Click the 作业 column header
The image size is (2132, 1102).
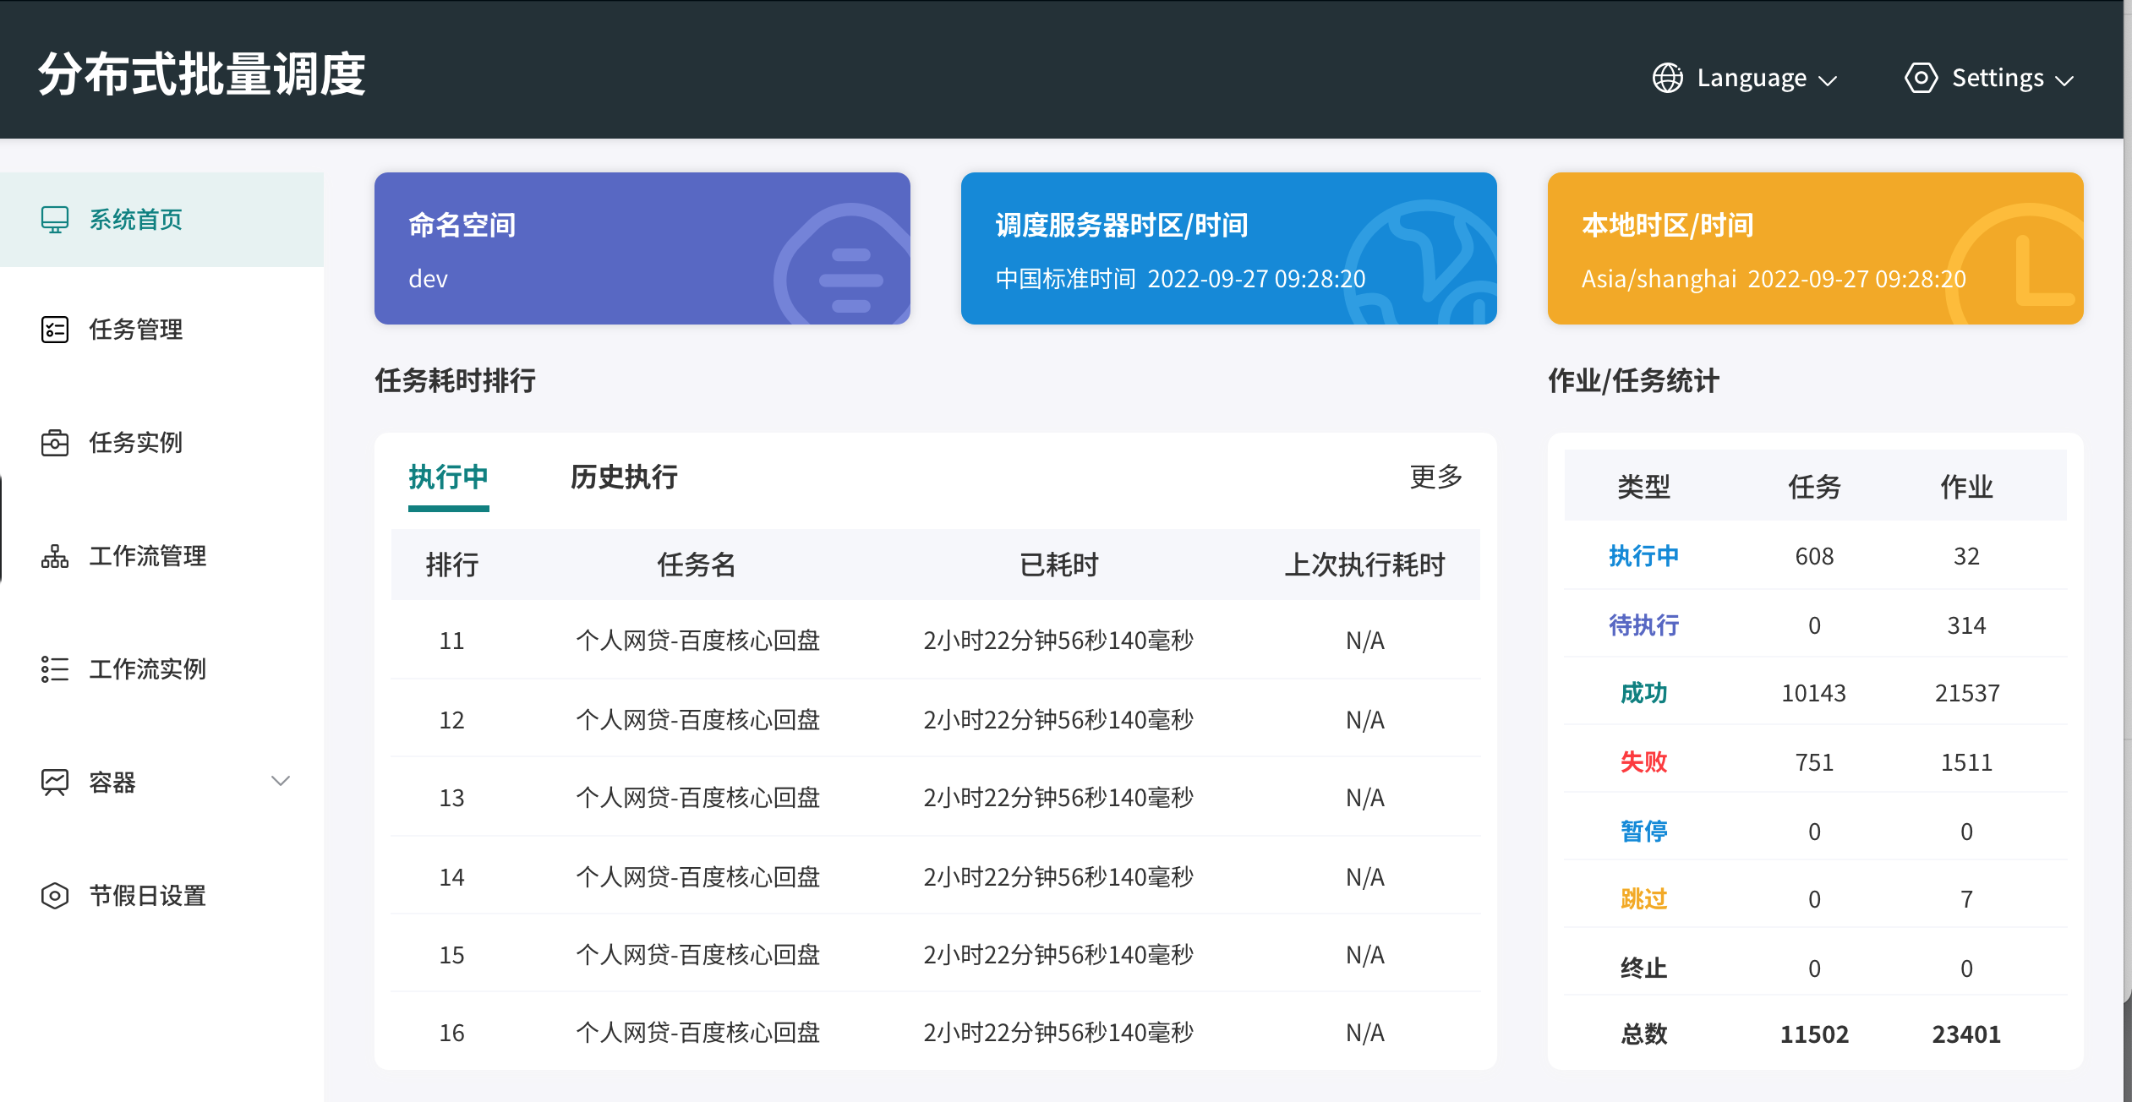(1967, 487)
